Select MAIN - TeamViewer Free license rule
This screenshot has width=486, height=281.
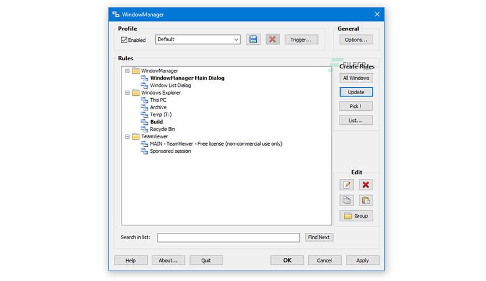click(216, 143)
